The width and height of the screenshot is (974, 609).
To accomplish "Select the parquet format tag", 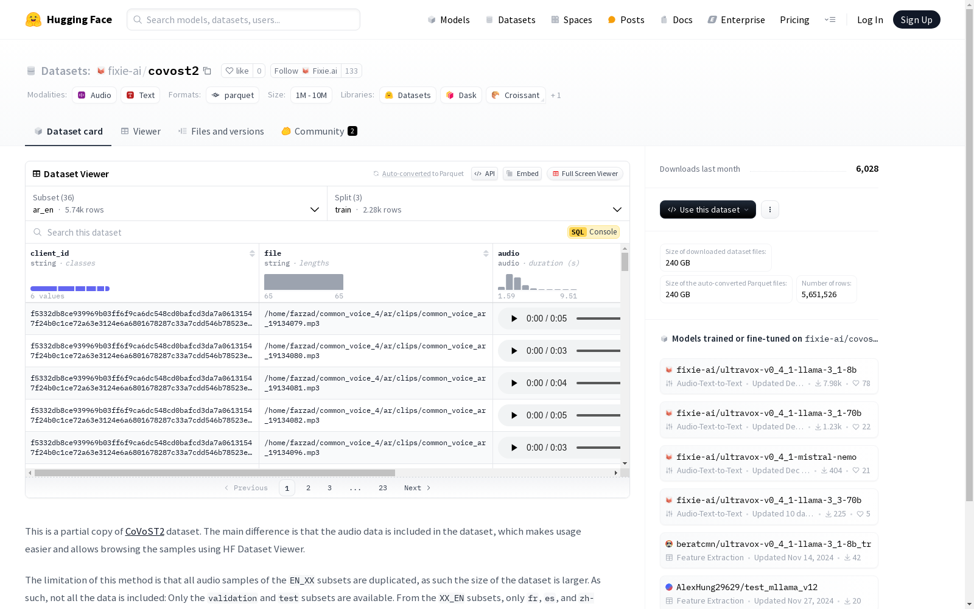I will pos(233,95).
